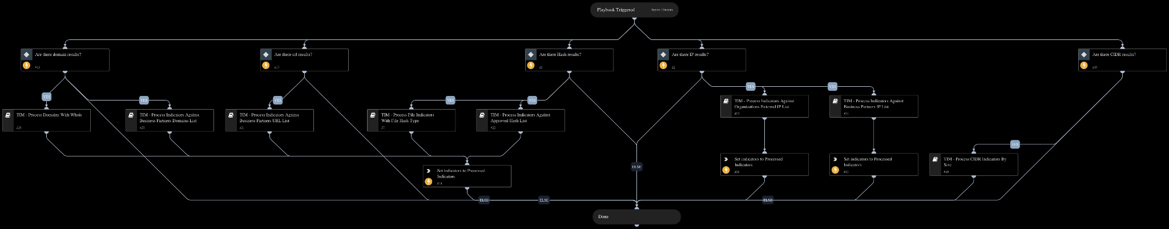1169x229 pixels.
Task: Click YES label leading to Business Partners Domains List
Action: click(144, 100)
